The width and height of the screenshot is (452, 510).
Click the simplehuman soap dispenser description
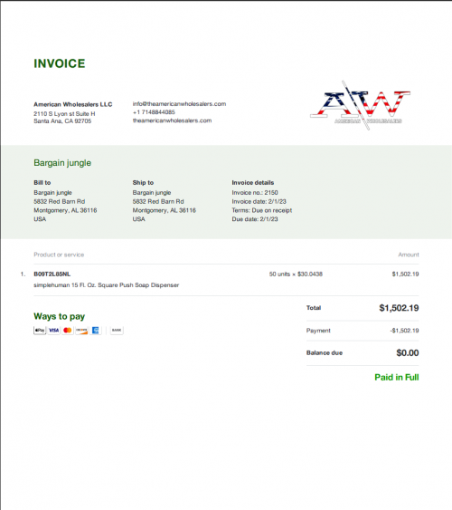107,285
